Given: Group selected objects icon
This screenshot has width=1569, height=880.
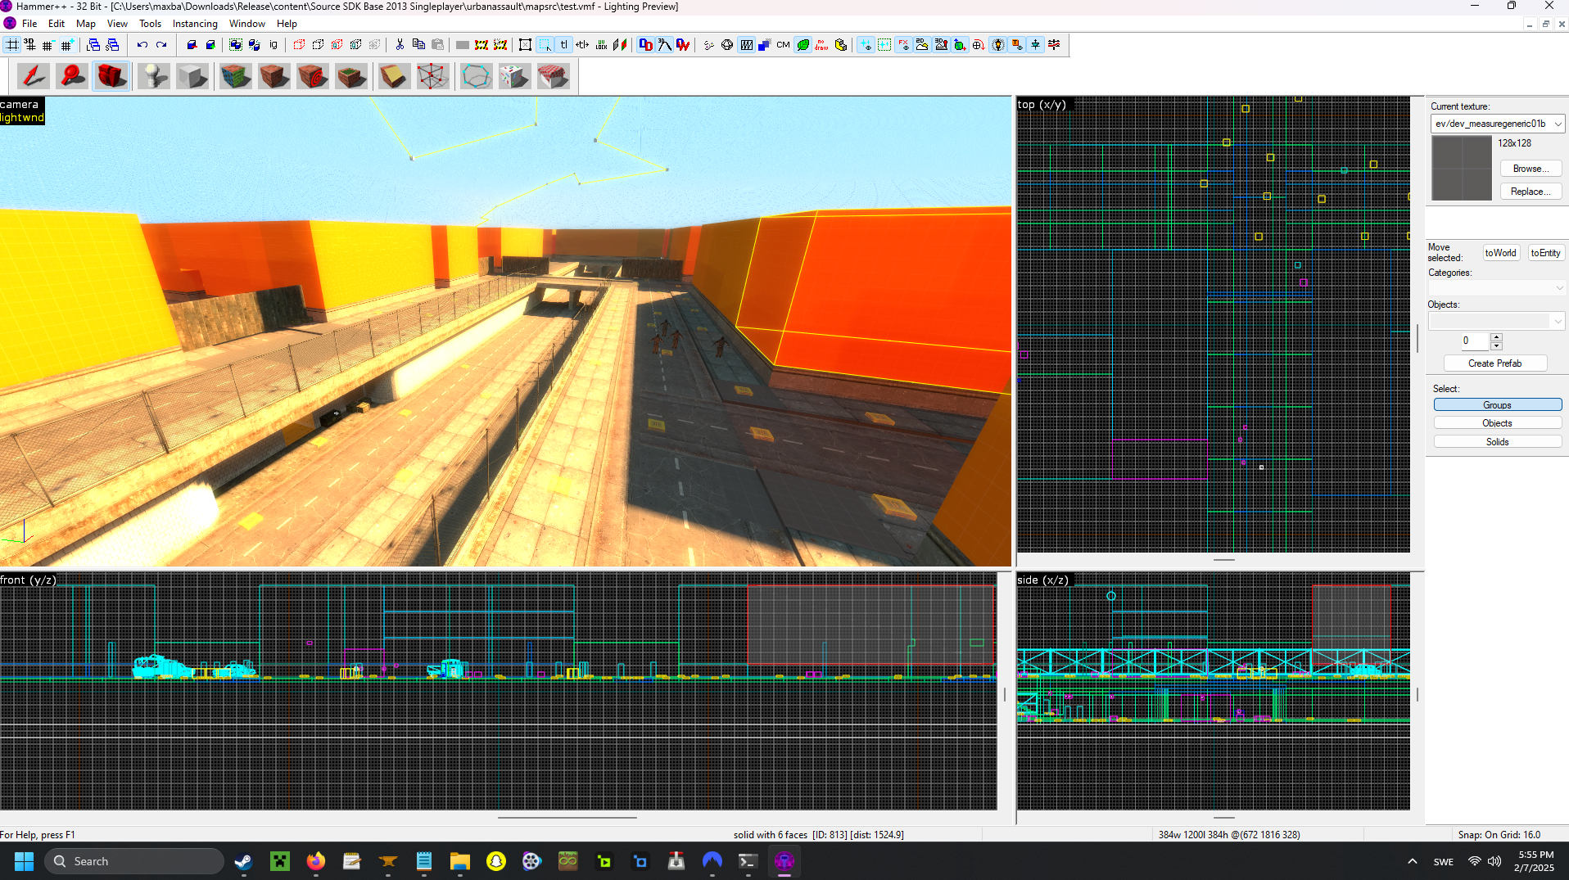Looking at the screenshot, I should [x=236, y=45].
